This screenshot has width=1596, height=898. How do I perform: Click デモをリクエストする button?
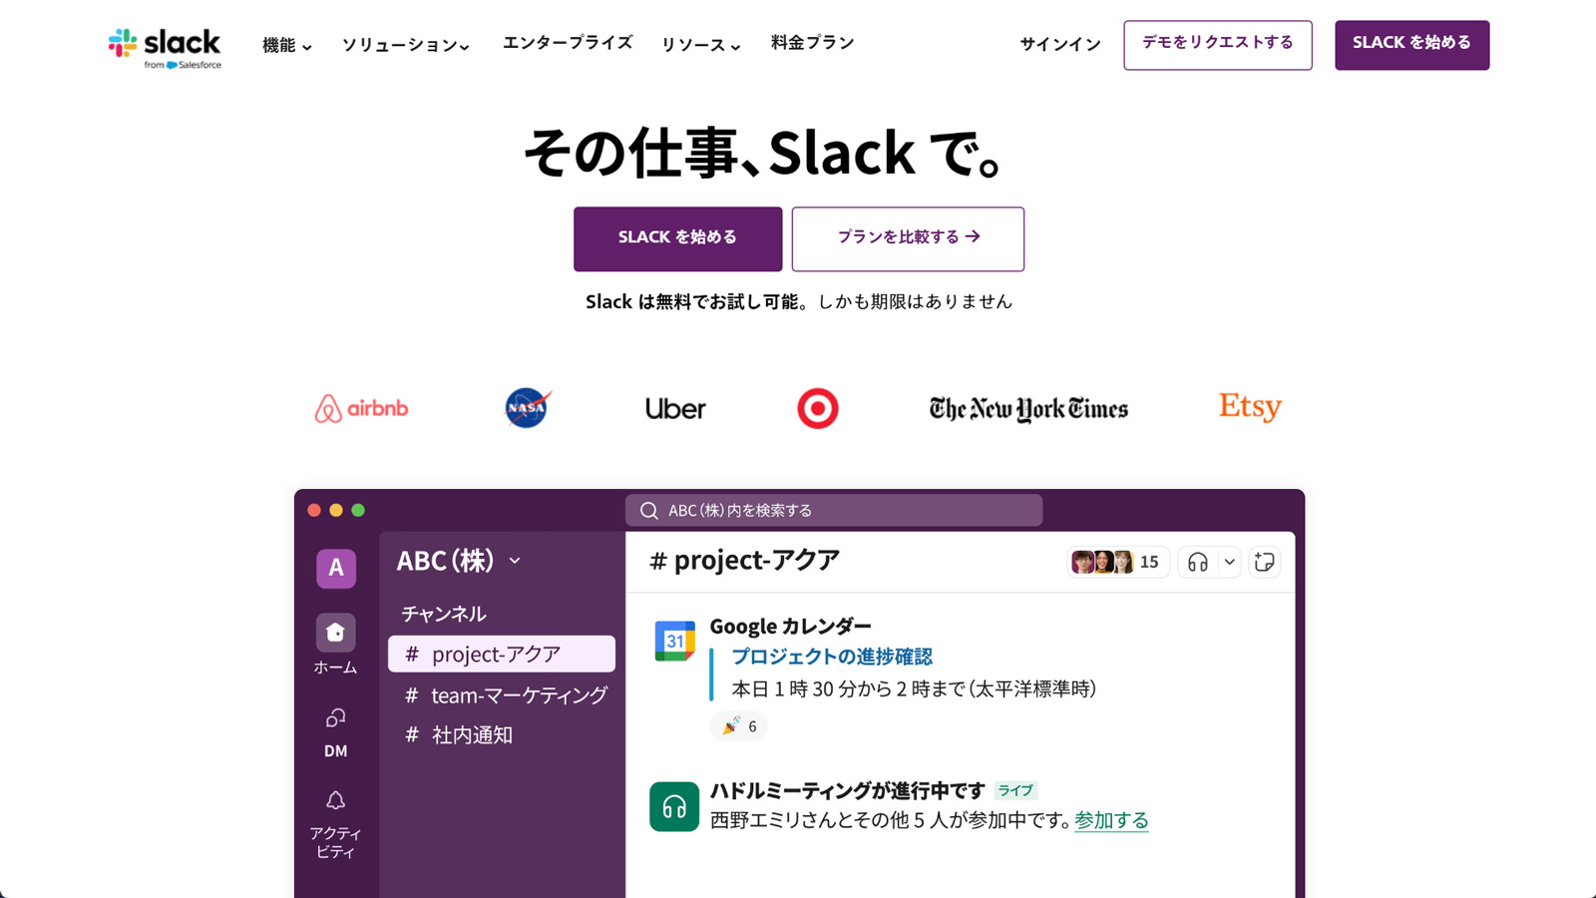[x=1218, y=45]
